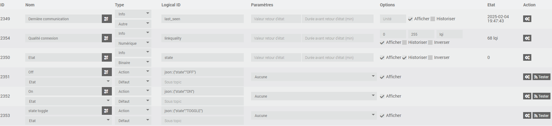Open icon picker for Qualité connexion name
Screen dimensions: 552x126
click(x=107, y=38)
